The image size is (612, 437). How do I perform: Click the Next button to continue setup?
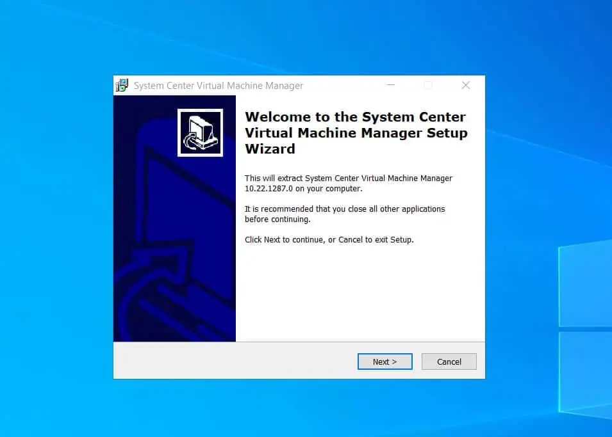(x=385, y=362)
